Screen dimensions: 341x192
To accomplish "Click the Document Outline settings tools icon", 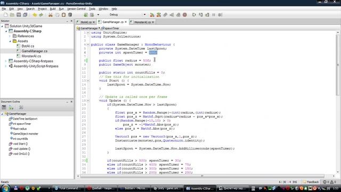I will click(21, 107).
